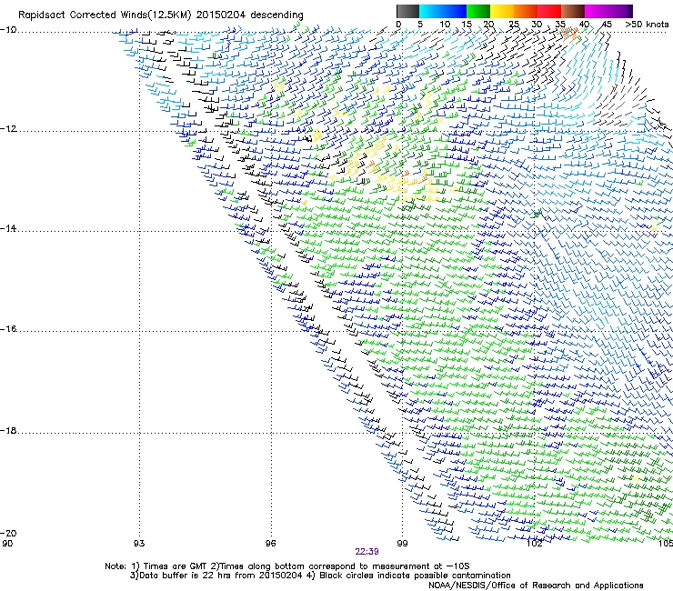Click the yellow 20-25 knots legend swatch
Screen dimensions: 673x591
(502, 11)
